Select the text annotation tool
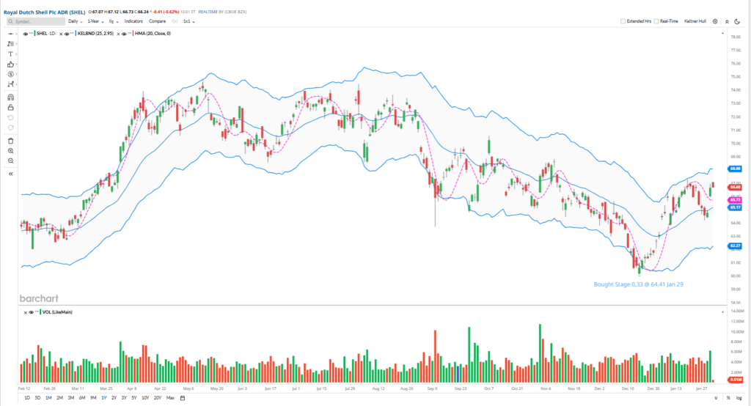 click(x=11, y=54)
